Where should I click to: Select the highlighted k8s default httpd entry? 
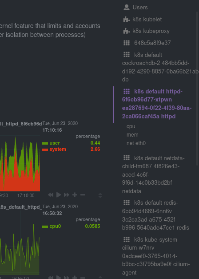coord(157,104)
